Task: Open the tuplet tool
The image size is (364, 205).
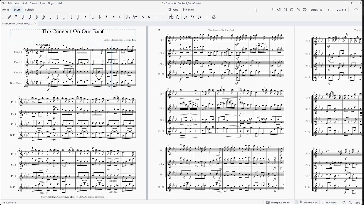Action: [x=171, y=17]
